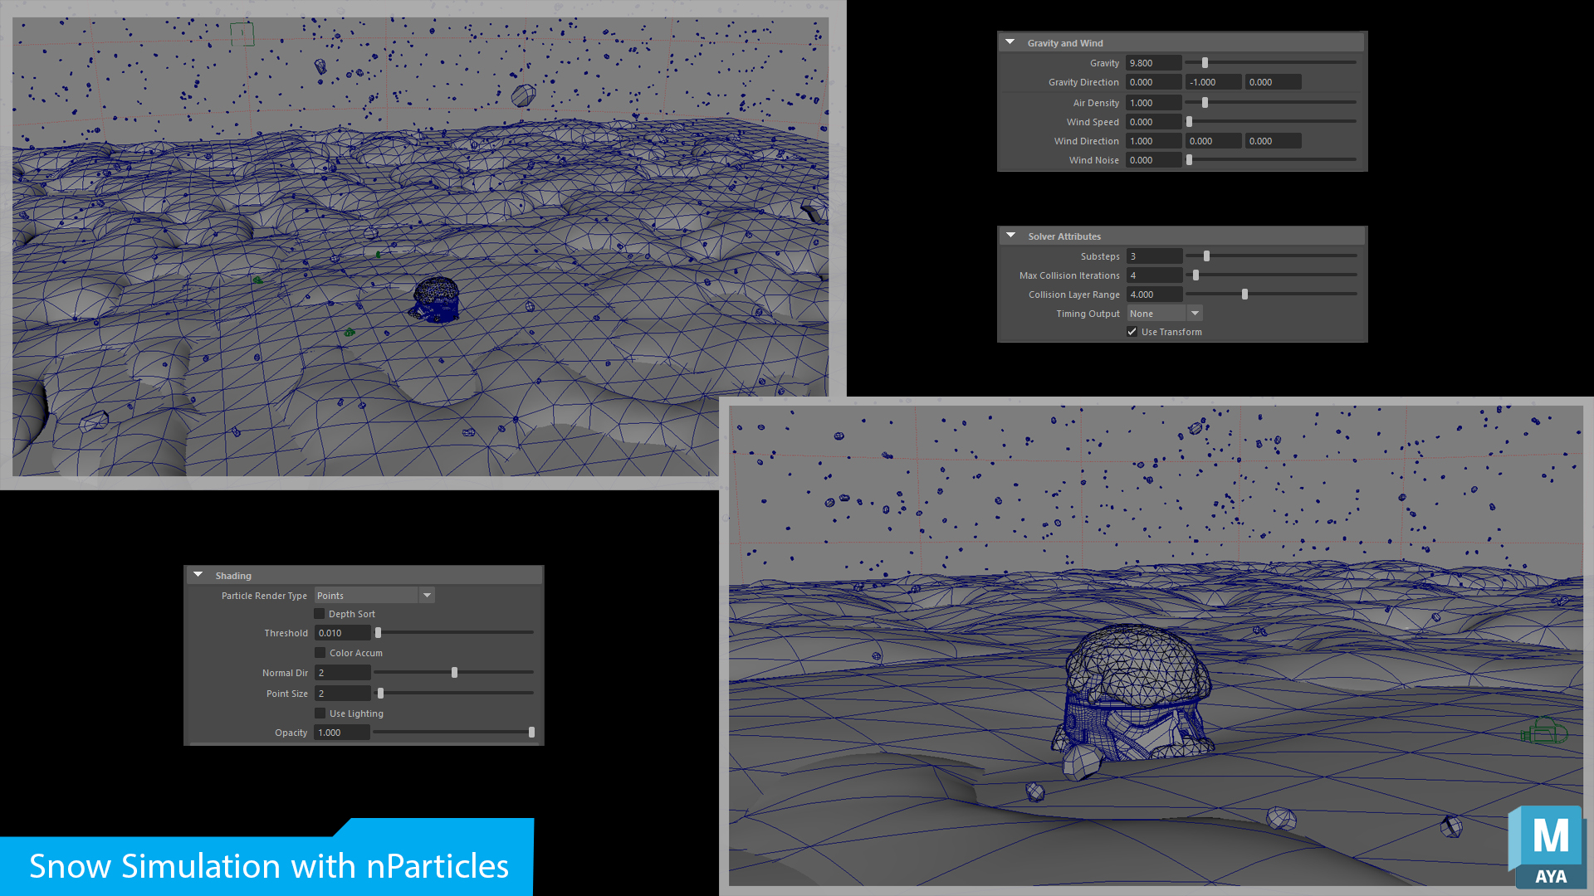Edit the Collision Layer Range value
This screenshot has width=1594, height=896.
(x=1153, y=294)
